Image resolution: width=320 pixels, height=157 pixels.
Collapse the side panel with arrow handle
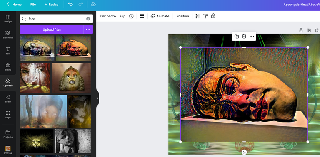point(97,98)
